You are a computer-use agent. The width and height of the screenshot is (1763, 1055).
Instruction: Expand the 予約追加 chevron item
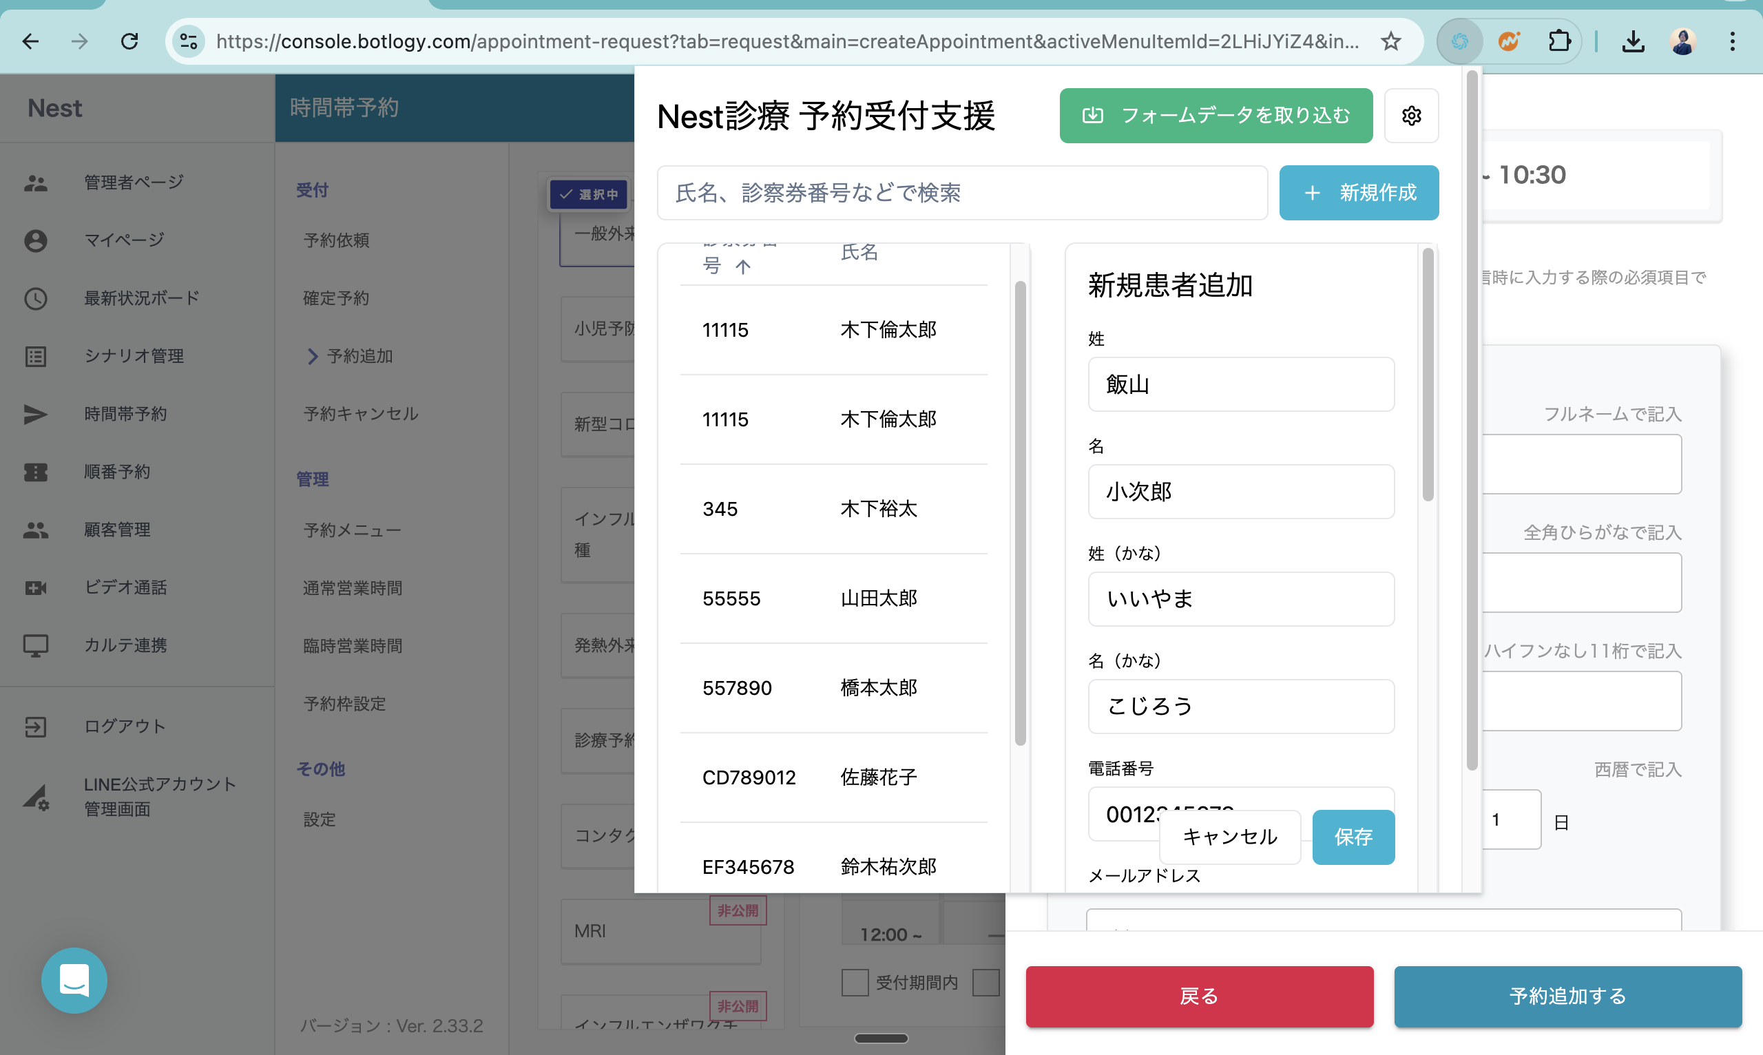click(x=312, y=356)
